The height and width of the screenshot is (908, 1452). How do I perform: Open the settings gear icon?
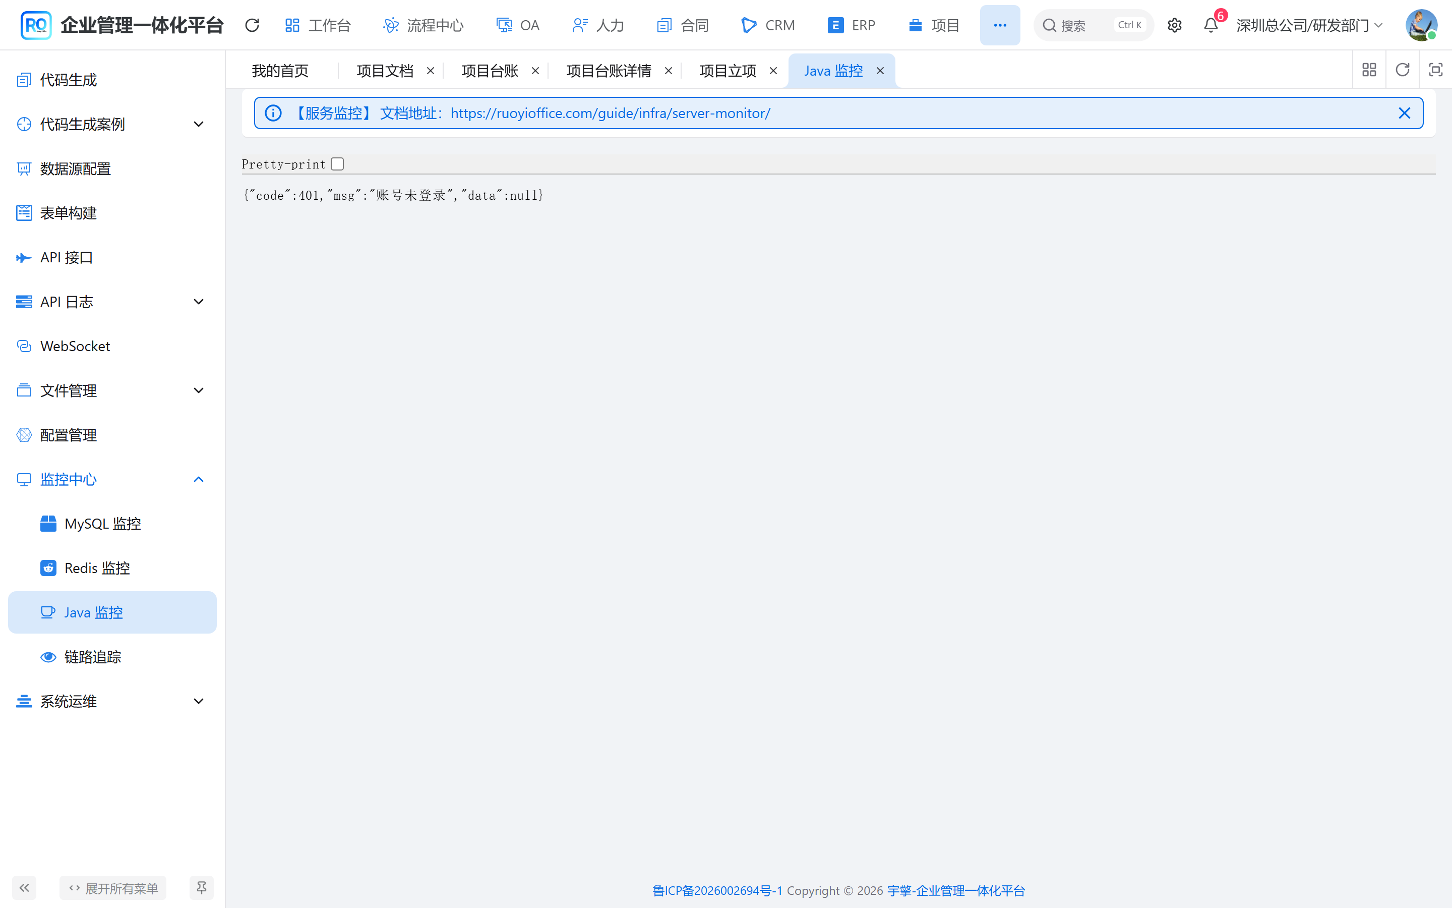1174,25
